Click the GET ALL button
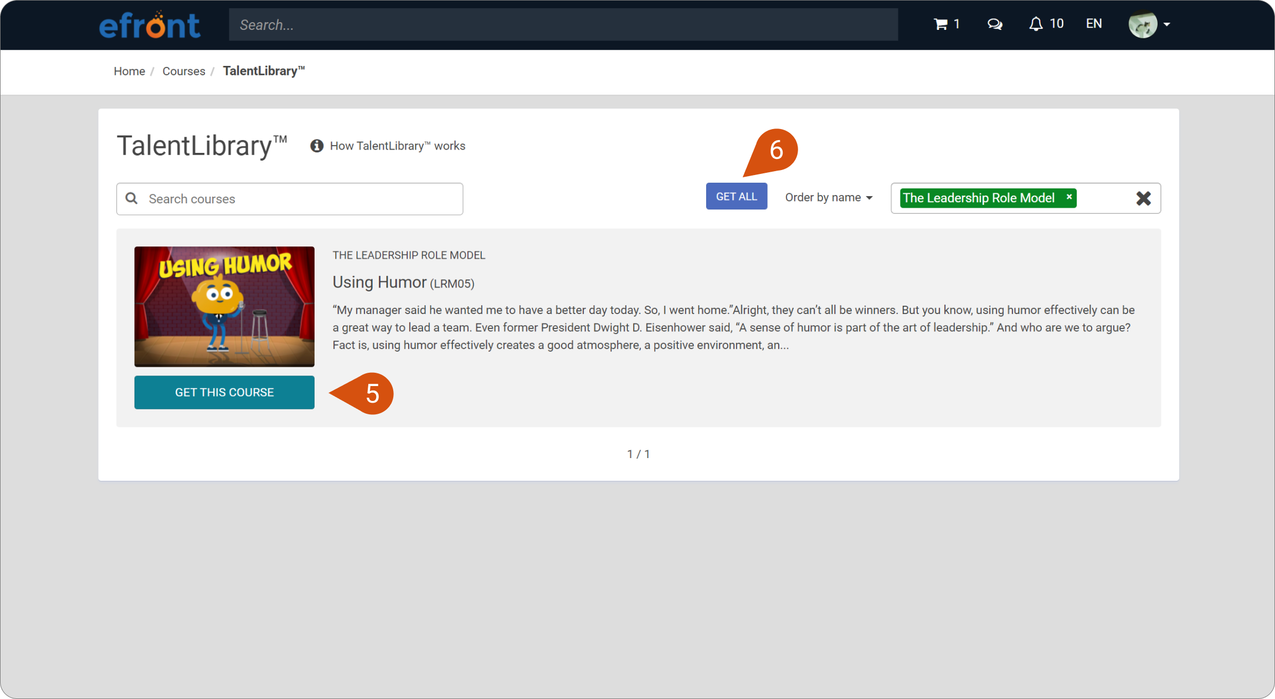Image resolution: width=1275 pixels, height=699 pixels. point(736,196)
